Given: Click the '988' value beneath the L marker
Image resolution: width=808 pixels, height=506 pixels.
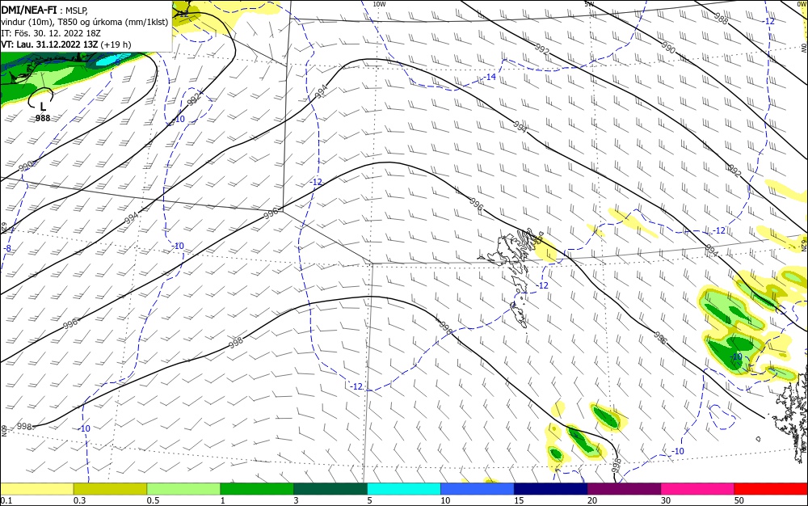Looking at the screenshot, I should pyautogui.click(x=43, y=118).
